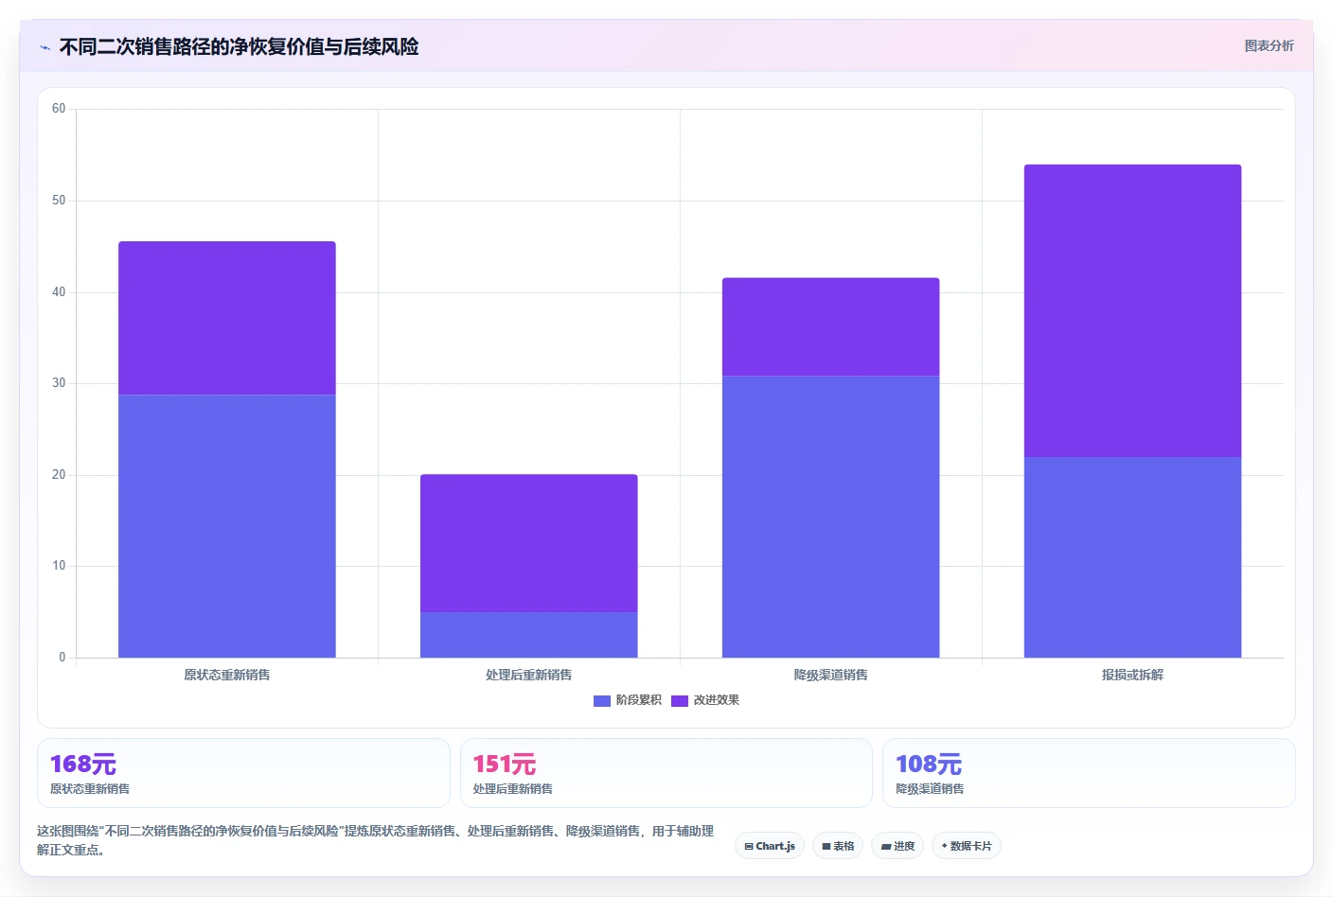Click the purple bar segment for 降级渠道销售
The height and width of the screenshot is (897, 1333).
tap(831, 326)
